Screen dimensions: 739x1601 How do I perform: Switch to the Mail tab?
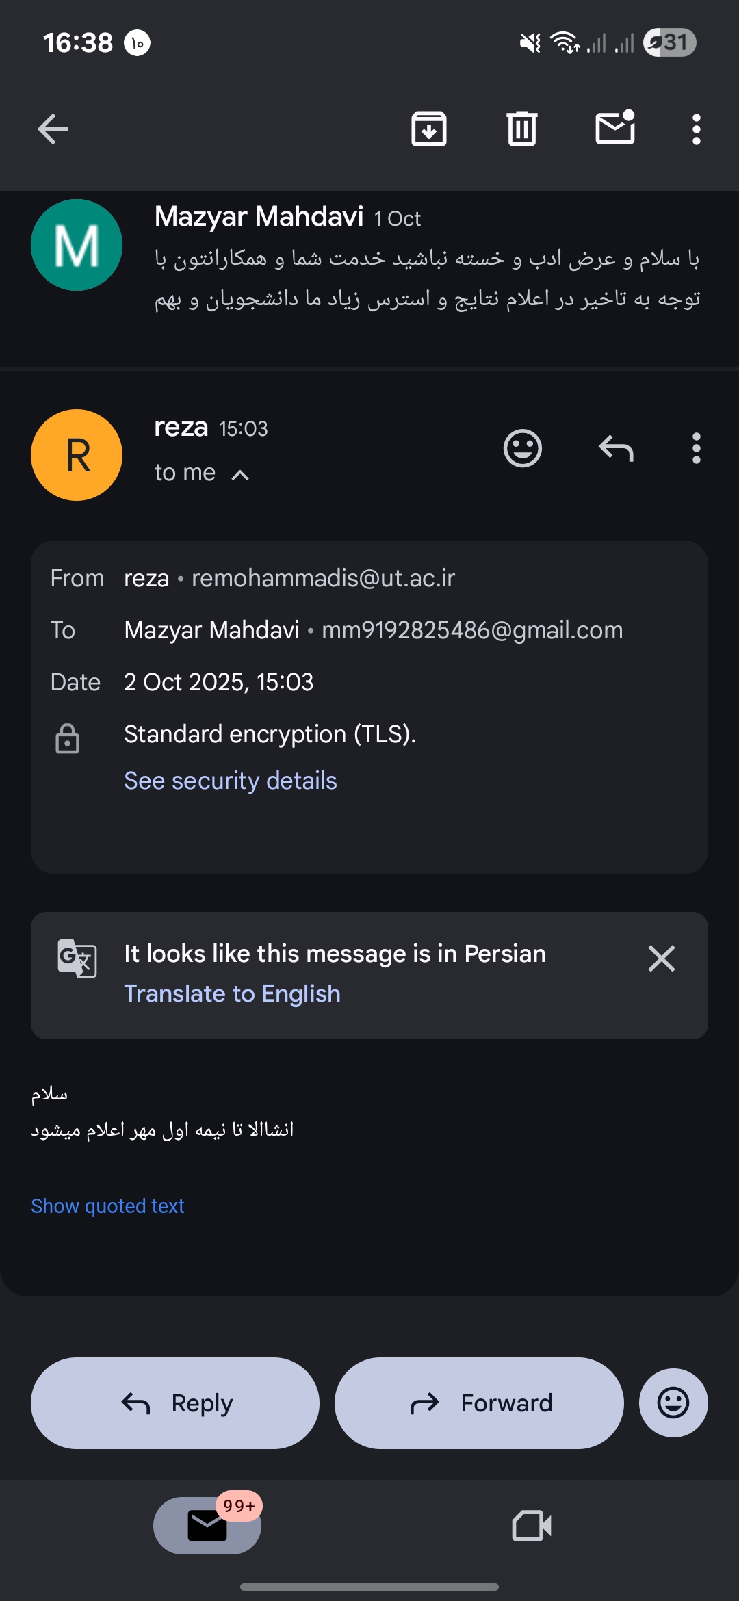click(207, 1526)
